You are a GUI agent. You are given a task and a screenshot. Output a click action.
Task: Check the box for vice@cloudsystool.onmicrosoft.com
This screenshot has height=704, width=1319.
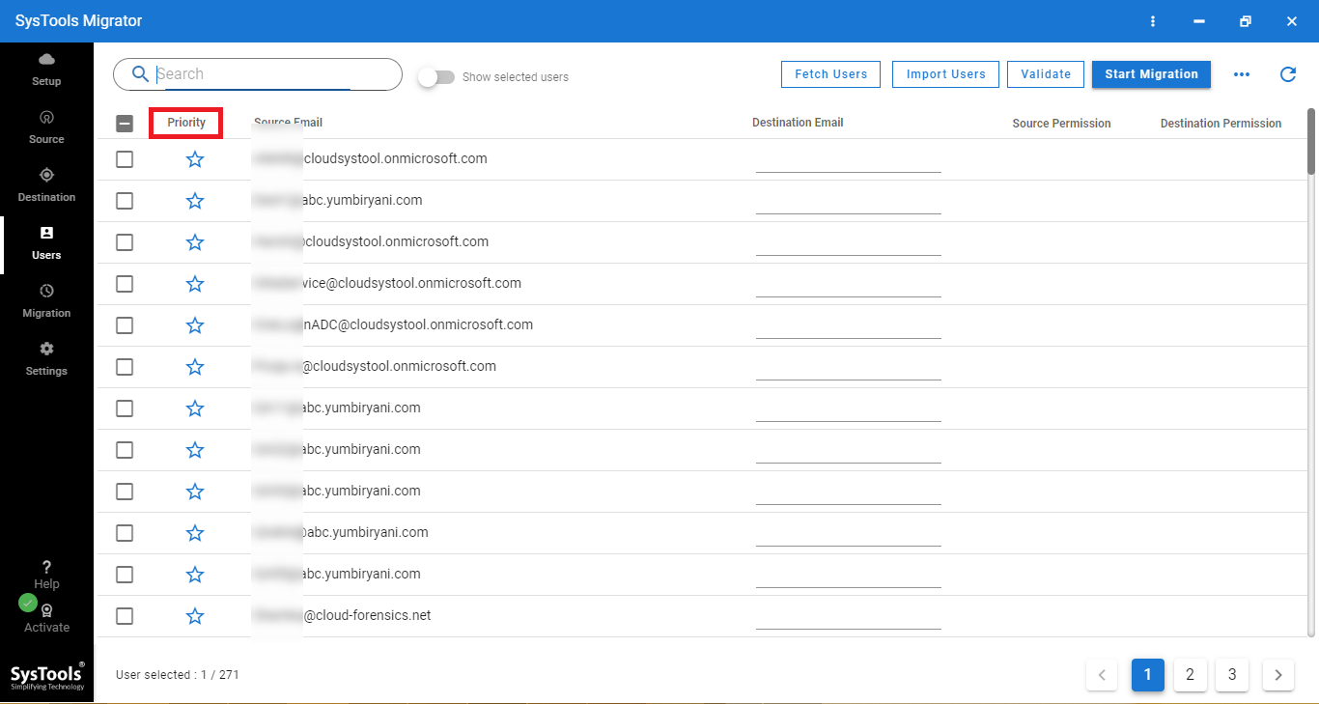[125, 284]
